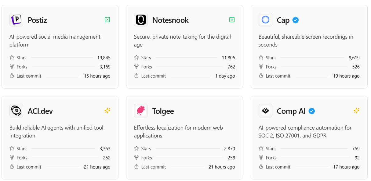Click the star icon in the Cap card

261,57
